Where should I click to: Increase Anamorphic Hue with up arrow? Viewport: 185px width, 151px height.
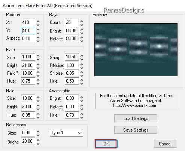click(x=82, y=114)
